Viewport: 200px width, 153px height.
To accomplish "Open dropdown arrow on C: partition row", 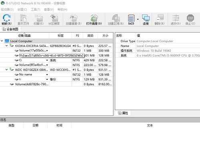I will [x=47, y=60].
